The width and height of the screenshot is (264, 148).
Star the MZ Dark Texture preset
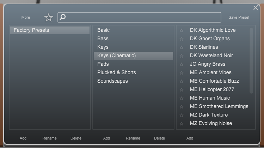181,115
